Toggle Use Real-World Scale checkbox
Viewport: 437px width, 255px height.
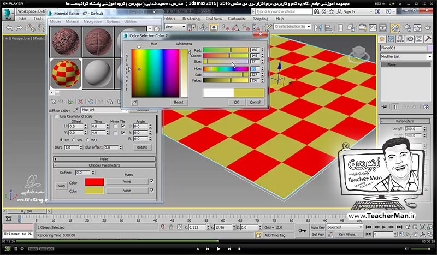click(57, 116)
